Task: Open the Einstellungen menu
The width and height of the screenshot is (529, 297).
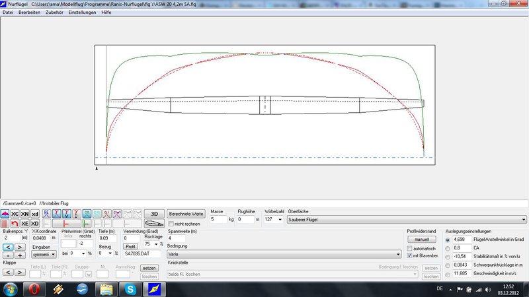Action: 83,13
